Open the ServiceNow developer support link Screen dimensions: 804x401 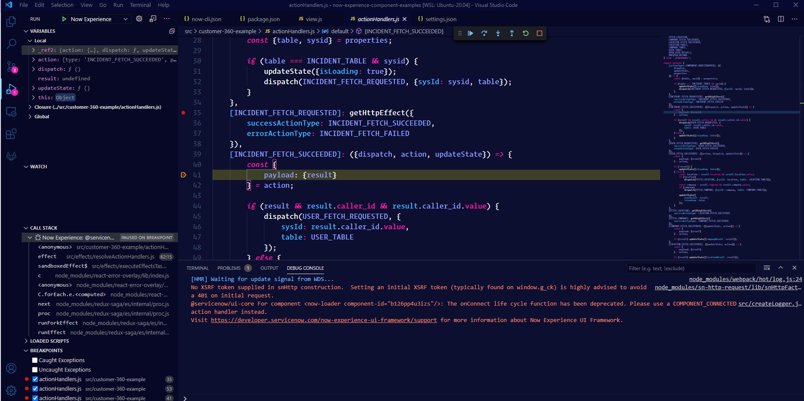click(324, 320)
